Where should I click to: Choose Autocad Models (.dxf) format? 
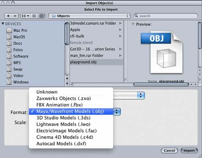click(71, 143)
